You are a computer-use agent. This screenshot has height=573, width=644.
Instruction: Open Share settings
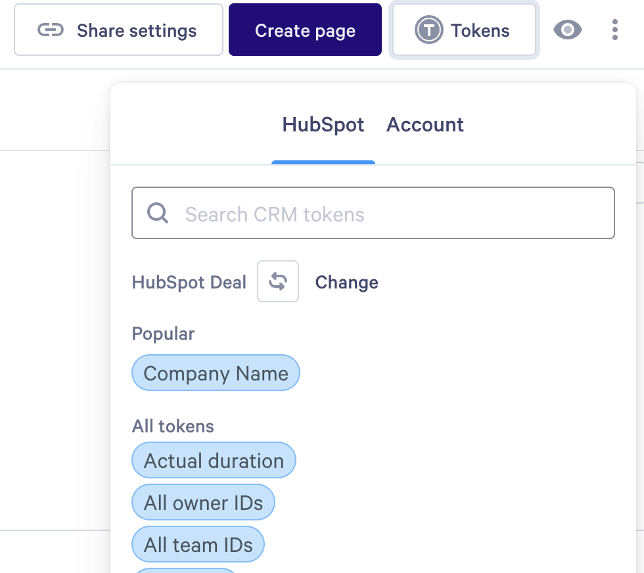[x=119, y=30]
